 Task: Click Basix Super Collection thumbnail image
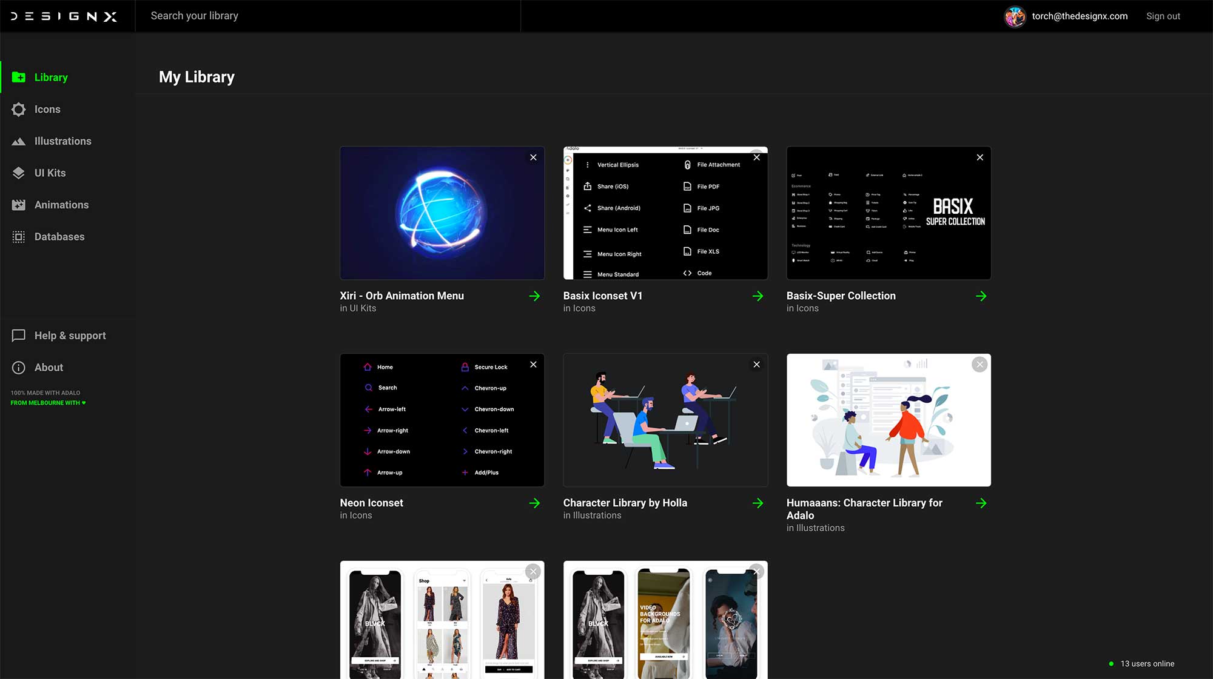(888, 213)
